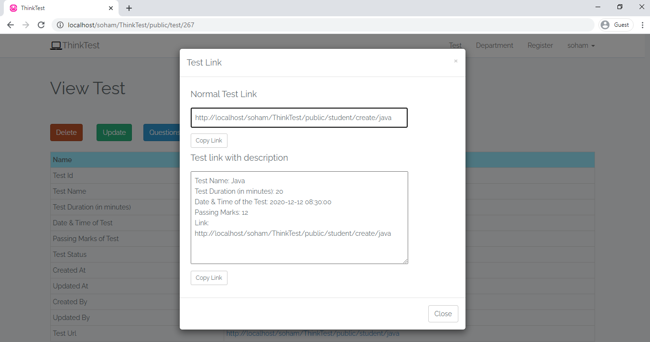Click the browser back arrow
This screenshot has width=650, height=342.
click(x=11, y=25)
